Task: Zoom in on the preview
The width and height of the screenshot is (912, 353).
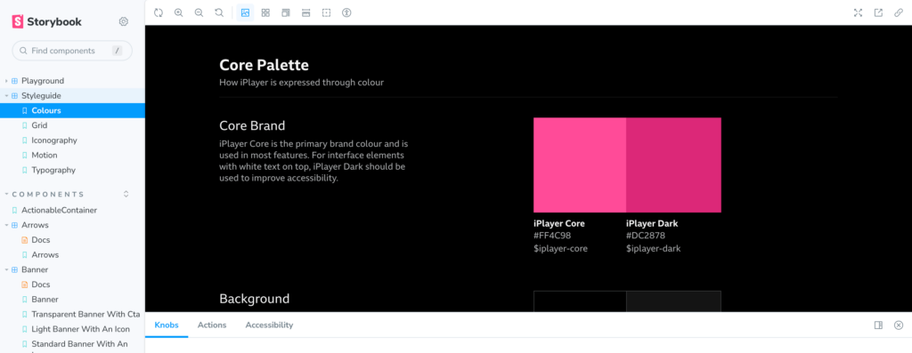Action: pos(178,12)
